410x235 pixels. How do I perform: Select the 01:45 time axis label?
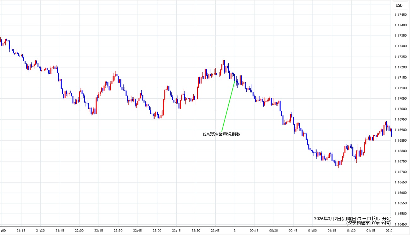click(371, 231)
